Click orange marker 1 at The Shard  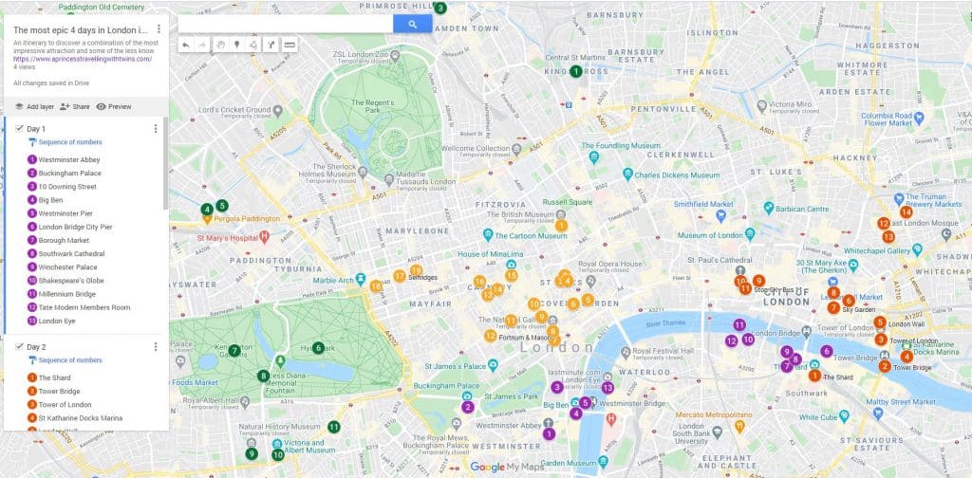tap(814, 376)
